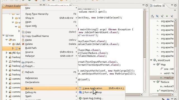Click the src source folder icon
The image size is (179, 100).
pos(10,40)
